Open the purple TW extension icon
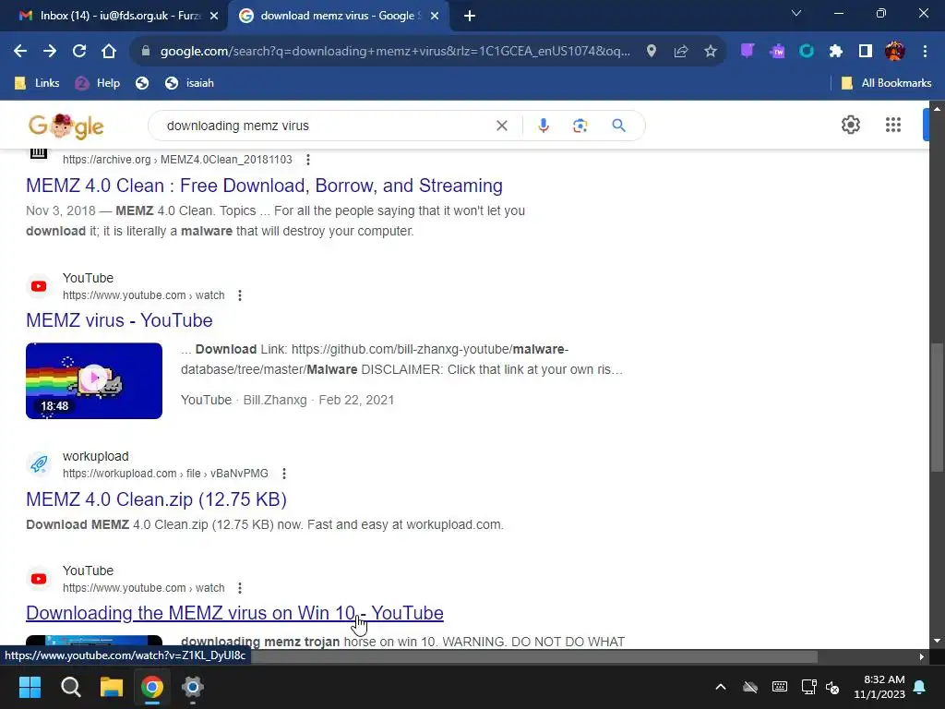The height and width of the screenshot is (709, 945). [x=777, y=52]
